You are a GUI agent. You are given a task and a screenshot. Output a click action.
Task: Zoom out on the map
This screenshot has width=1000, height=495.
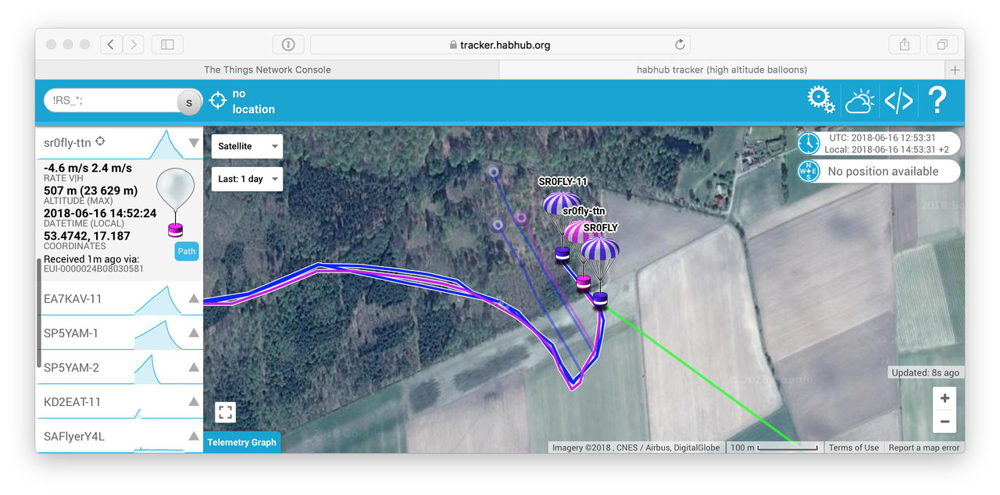pyautogui.click(x=945, y=422)
